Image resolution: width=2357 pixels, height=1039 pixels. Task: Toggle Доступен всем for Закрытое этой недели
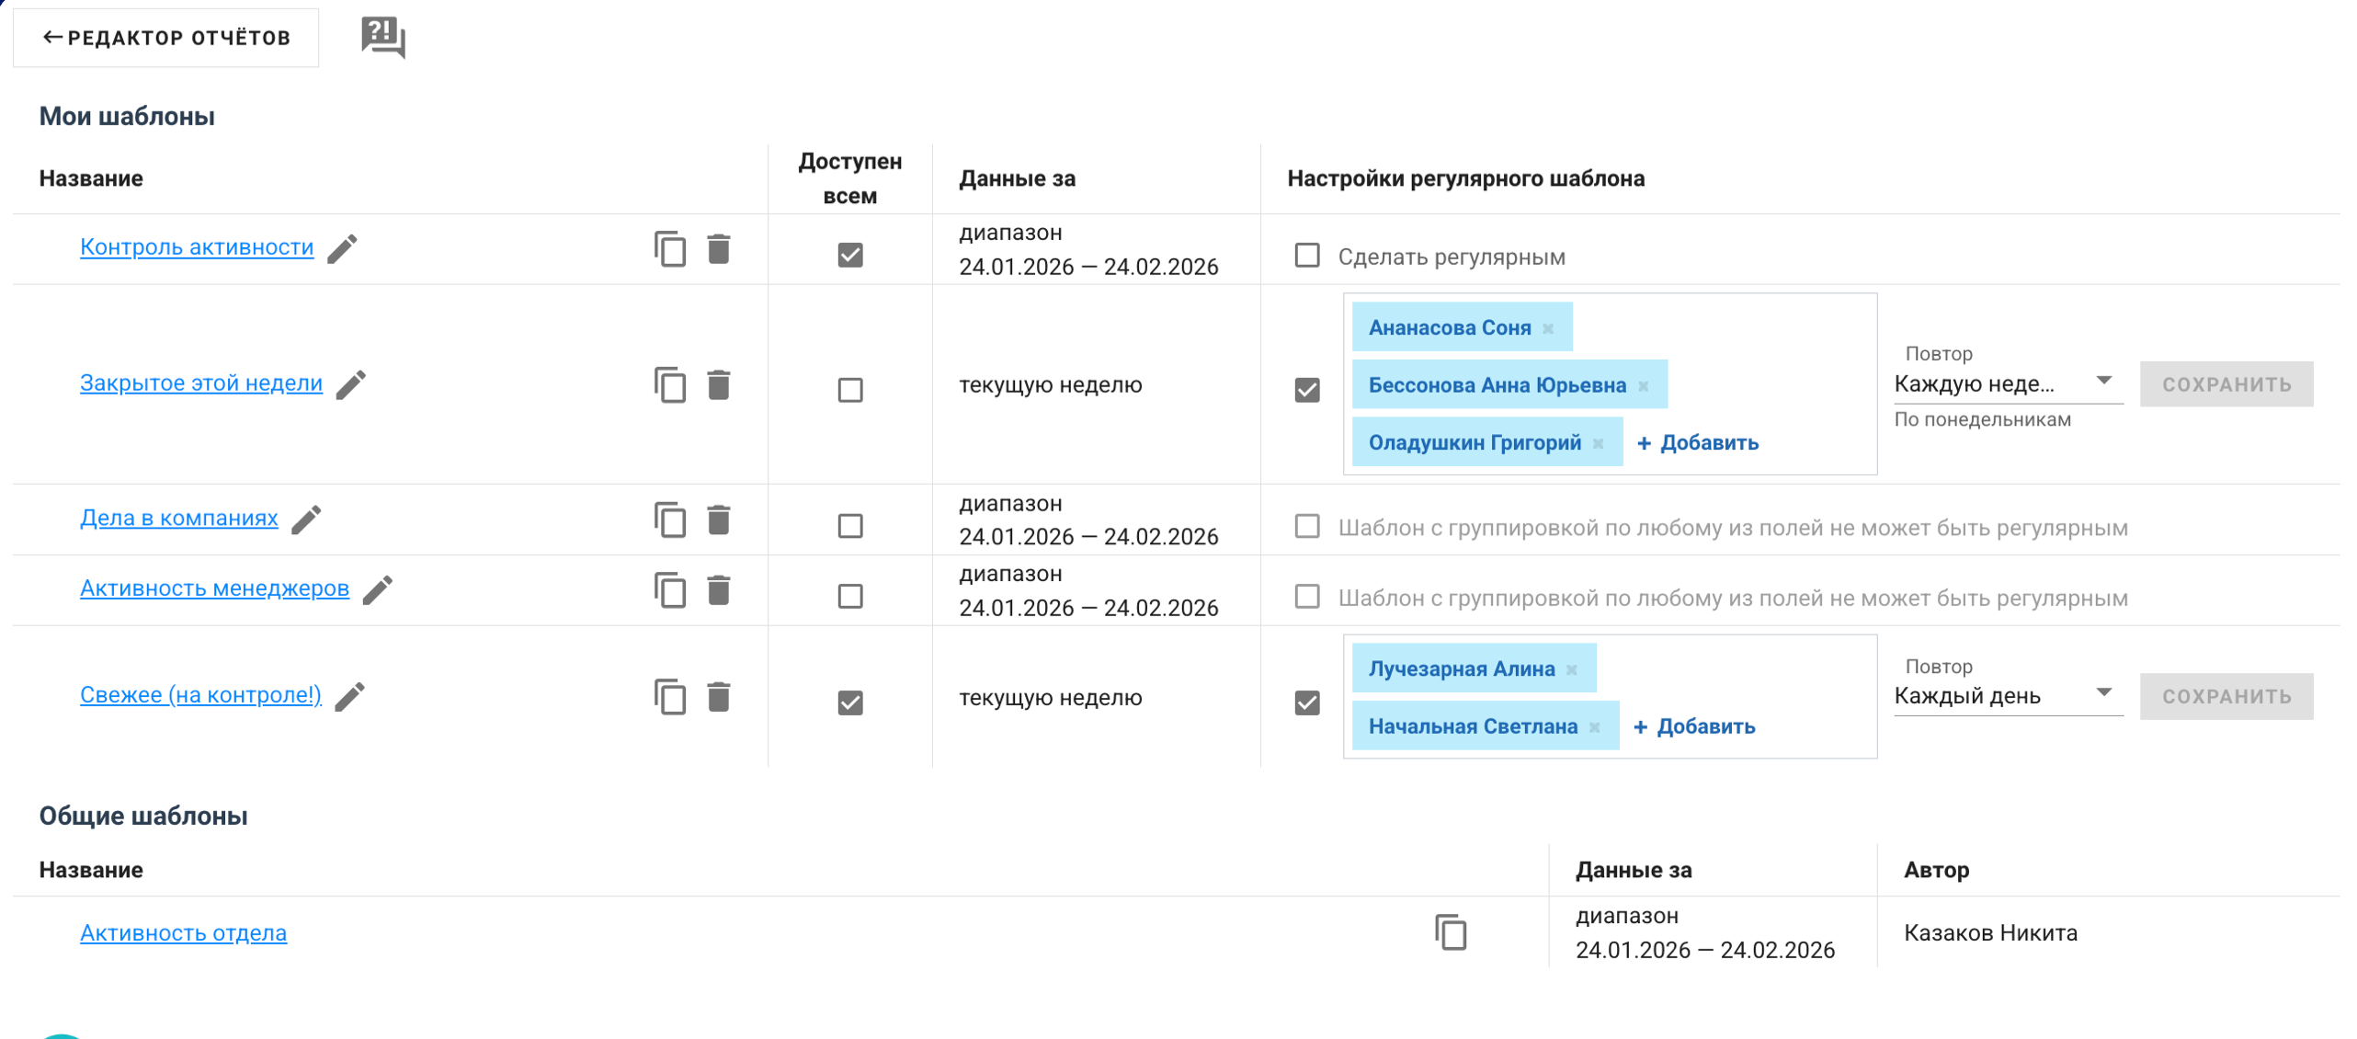pos(849,390)
